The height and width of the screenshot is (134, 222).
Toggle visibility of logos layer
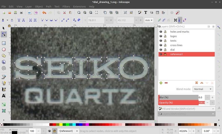coord(161,36)
